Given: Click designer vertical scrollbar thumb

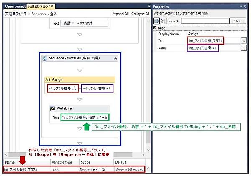Looking at the screenshot, I should (x=149, y=137).
